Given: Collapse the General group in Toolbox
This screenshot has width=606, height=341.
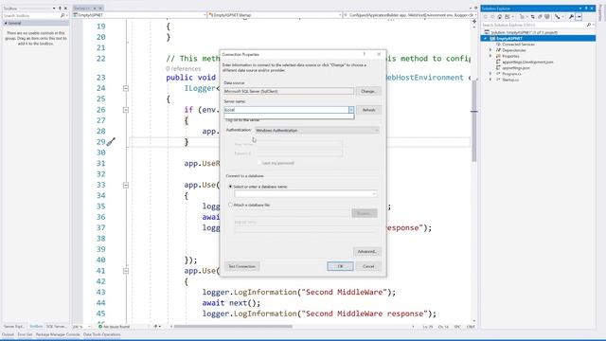Looking at the screenshot, I should pyautogui.click(x=6, y=23).
